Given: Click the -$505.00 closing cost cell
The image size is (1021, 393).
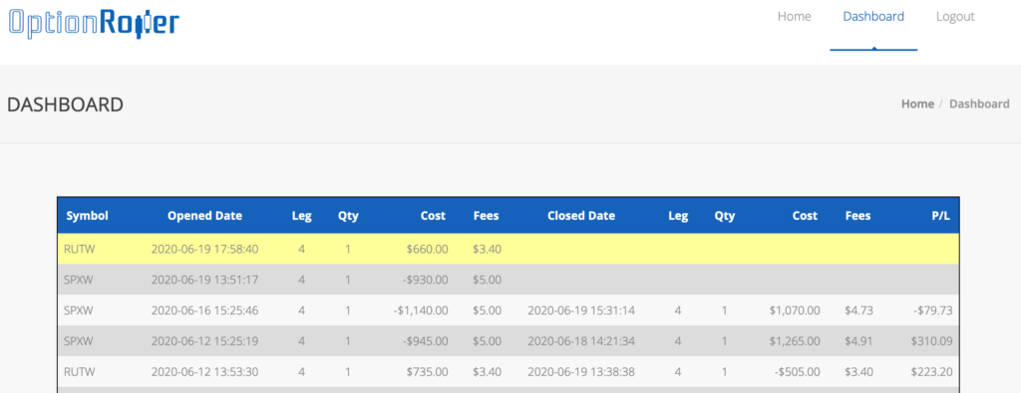Looking at the screenshot, I should [x=798, y=372].
